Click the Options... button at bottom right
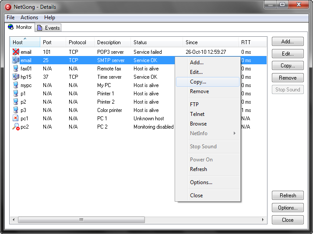The image size is (313, 234). [288, 208]
